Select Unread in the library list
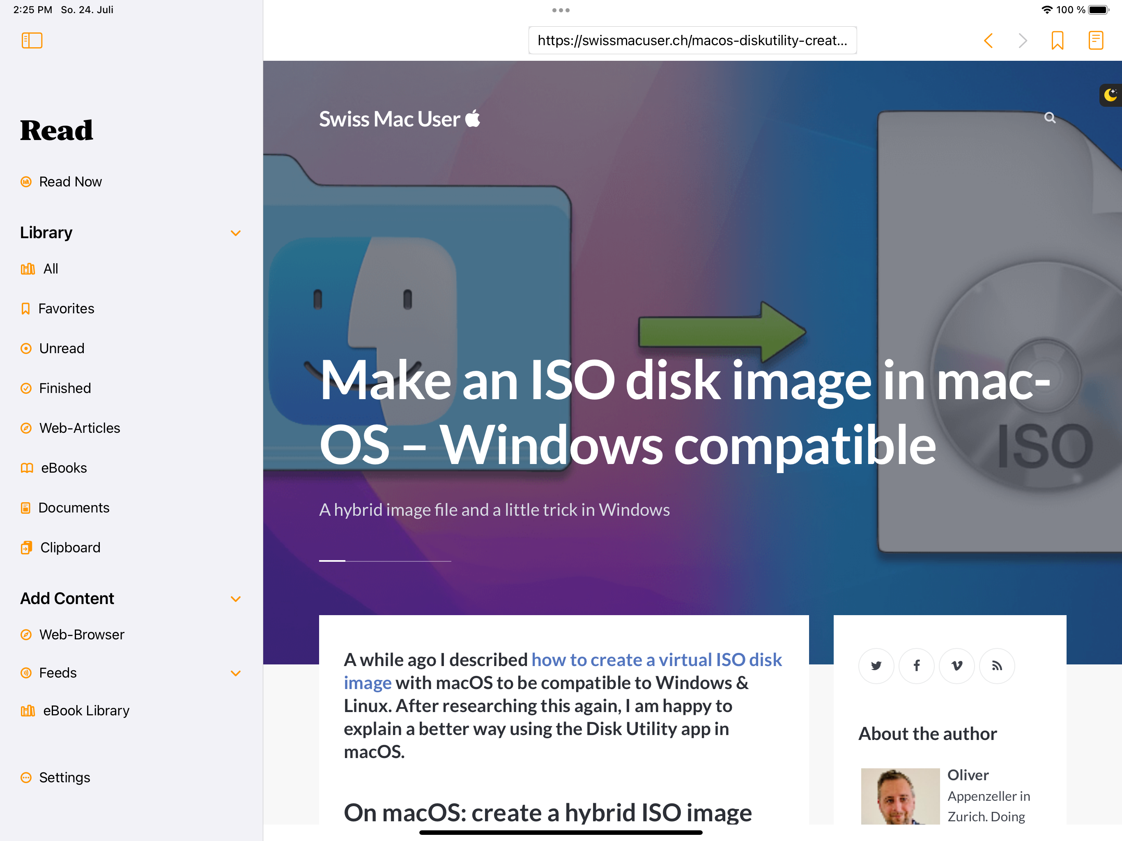The width and height of the screenshot is (1122, 841). pos(61,349)
